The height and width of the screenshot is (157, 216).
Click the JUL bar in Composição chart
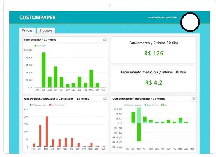pos(133,118)
